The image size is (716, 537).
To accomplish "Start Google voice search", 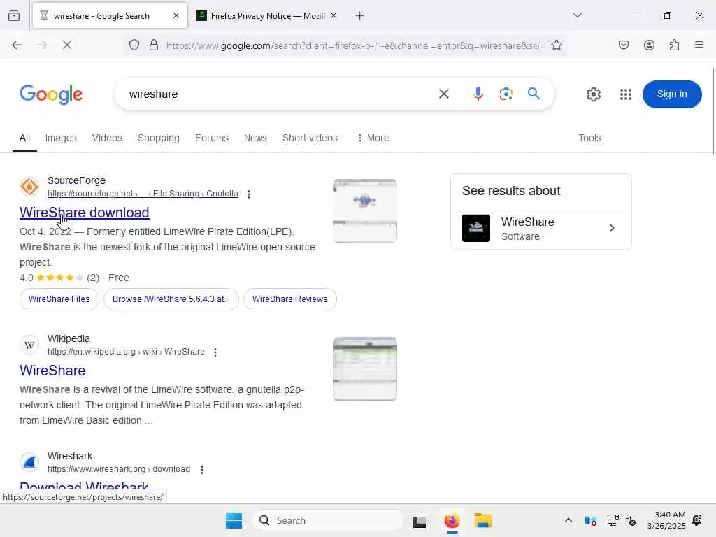I will tap(478, 94).
